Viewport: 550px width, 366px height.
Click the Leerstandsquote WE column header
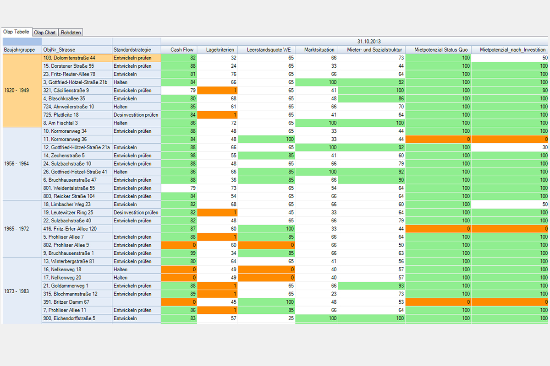pos(266,50)
